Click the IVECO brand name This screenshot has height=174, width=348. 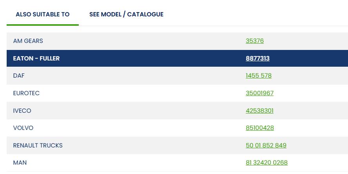click(22, 111)
